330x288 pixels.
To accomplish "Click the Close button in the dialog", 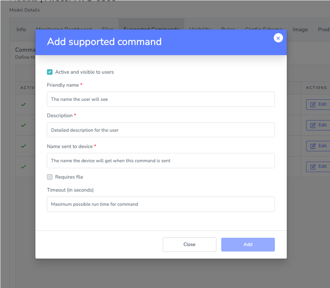I will (x=189, y=244).
